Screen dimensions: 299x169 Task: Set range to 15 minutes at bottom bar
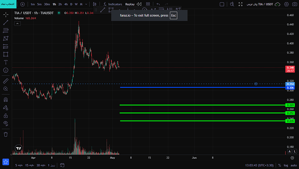pos(29,165)
